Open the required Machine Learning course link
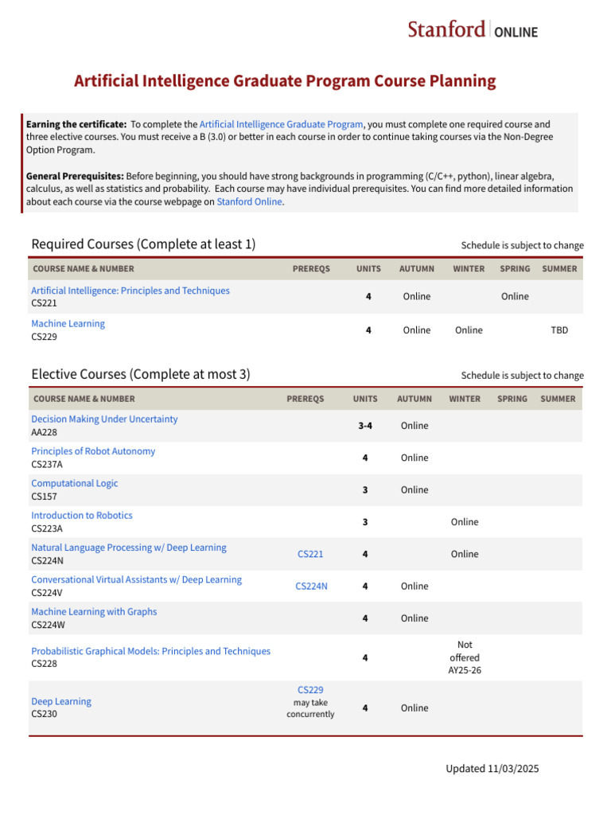 pos(68,324)
